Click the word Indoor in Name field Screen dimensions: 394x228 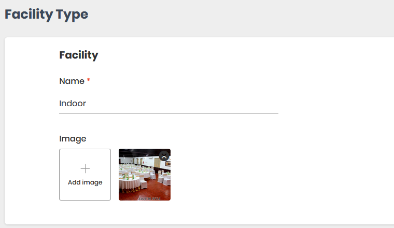pyautogui.click(x=73, y=104)
